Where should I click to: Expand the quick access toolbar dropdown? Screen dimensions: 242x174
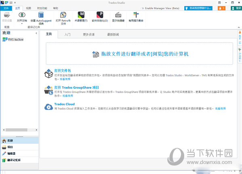(x=15, y=2)
